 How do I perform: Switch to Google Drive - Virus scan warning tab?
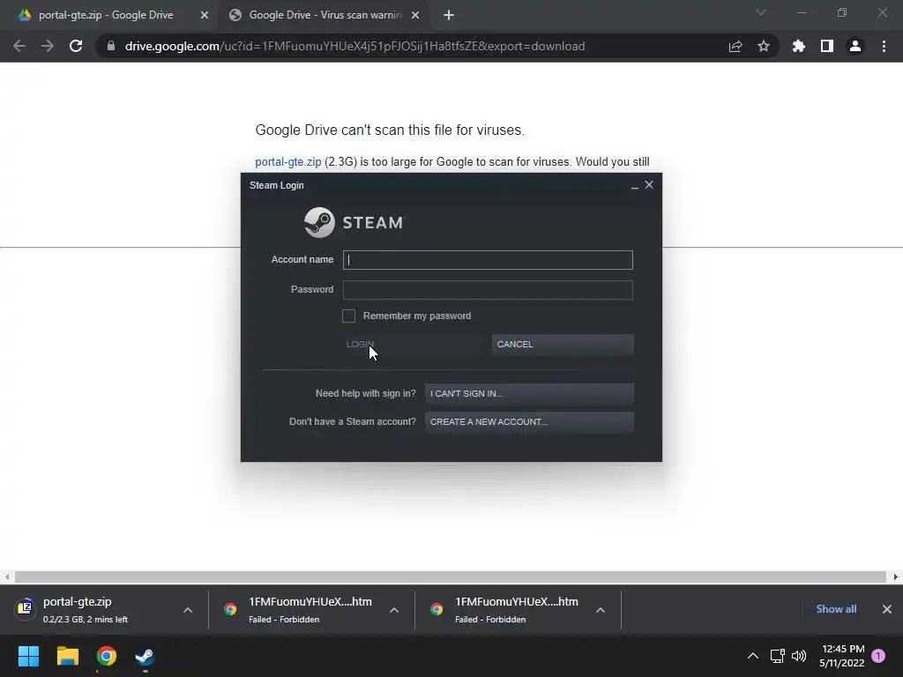(x=325, y=15)
